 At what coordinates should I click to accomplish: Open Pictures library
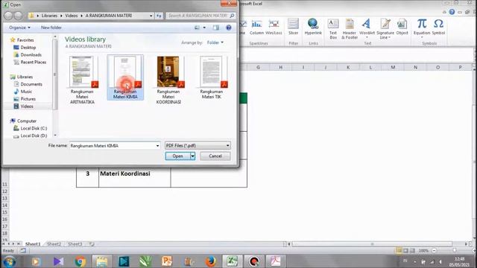[x=28, y=99]
